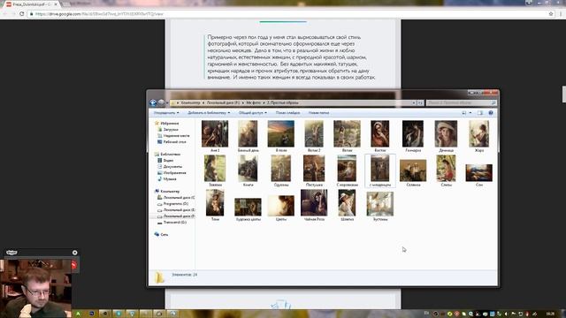Go forward in the Explorer window
The height and width of the screenshot is (318, 566).
pyautogui.click(x=161, y=102)
